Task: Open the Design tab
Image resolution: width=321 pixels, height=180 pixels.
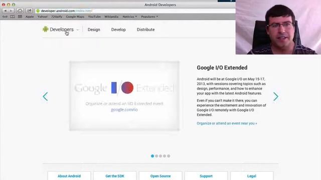Action: (94, 29)
